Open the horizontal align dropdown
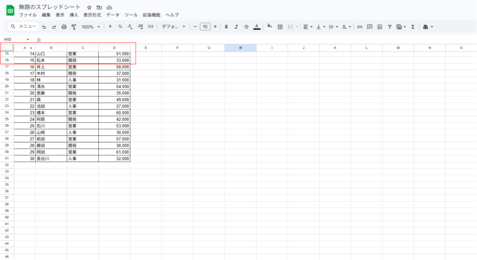Image resolution: width=477 pixels, height=260 pixels. [307, 27]
